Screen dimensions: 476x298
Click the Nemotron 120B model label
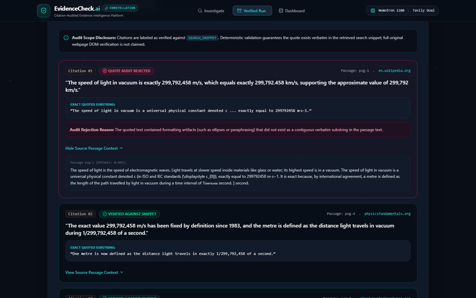(x=391, y=10)
